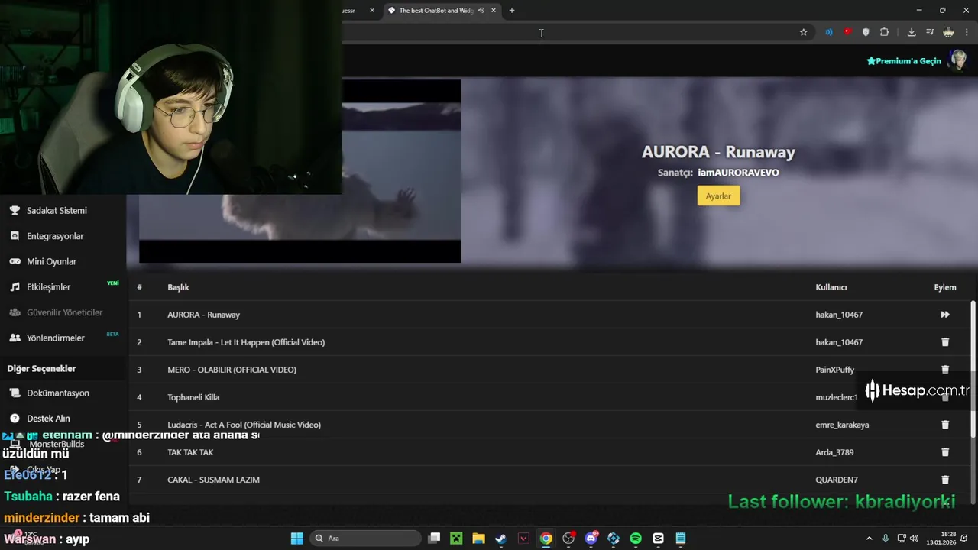Open Dokümantasyon in the sidebar
The width and height of the screenshot is (978, 550).
58,393
